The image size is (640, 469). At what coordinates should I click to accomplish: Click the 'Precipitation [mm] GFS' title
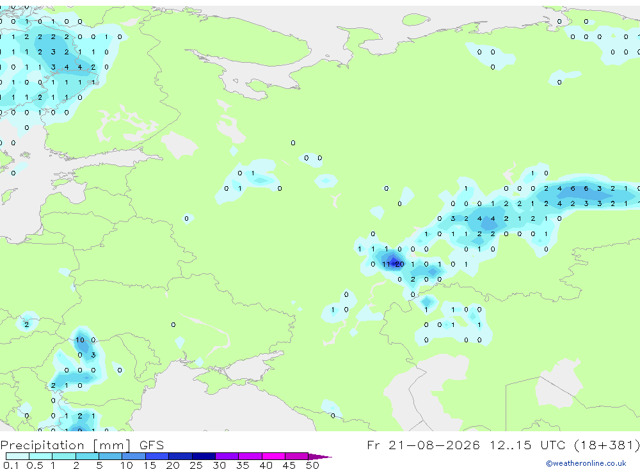pos(82,445)
